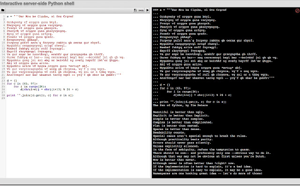Image resolution: width=300 pixels, height=187 pixels.
Task: Click console output 'Unless explicitly silenced.'
Action: [x=176, y=146]
